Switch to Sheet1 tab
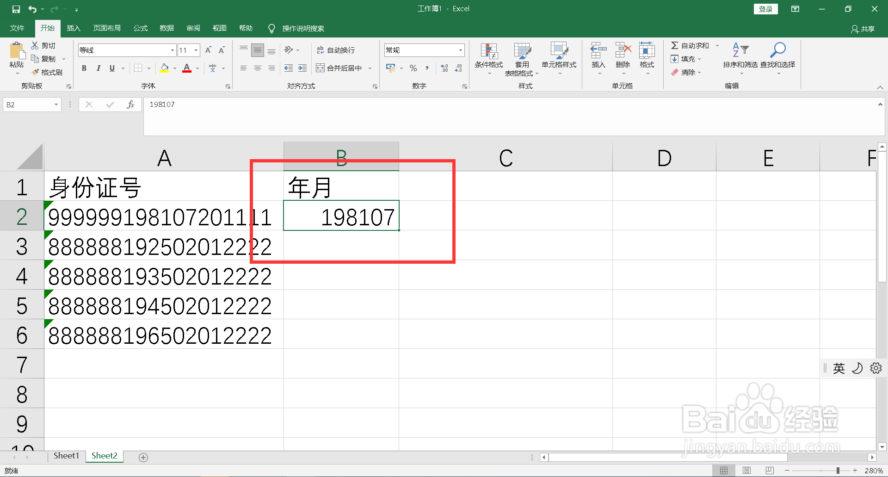This screenshot has height=477, width=888. [x=66, y=456]
